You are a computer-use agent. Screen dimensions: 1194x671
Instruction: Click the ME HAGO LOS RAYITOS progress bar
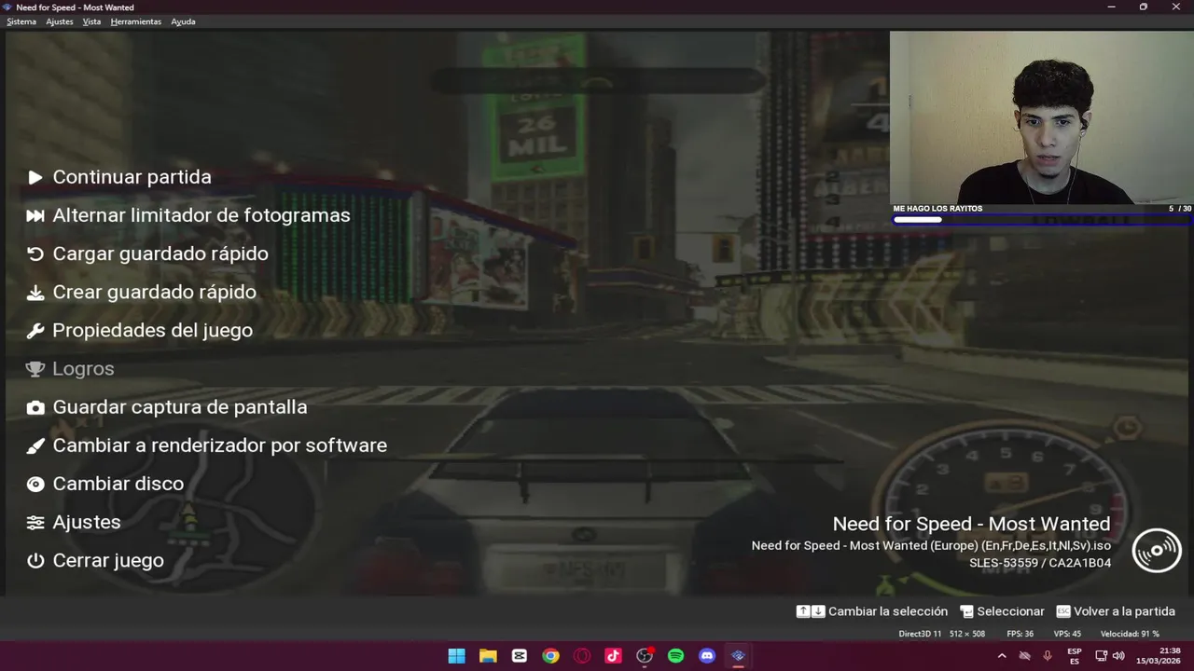1042,220
